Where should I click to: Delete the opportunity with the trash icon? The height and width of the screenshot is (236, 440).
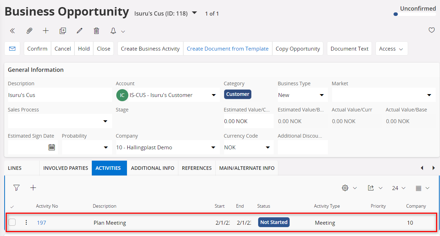[x=96, y=31]
